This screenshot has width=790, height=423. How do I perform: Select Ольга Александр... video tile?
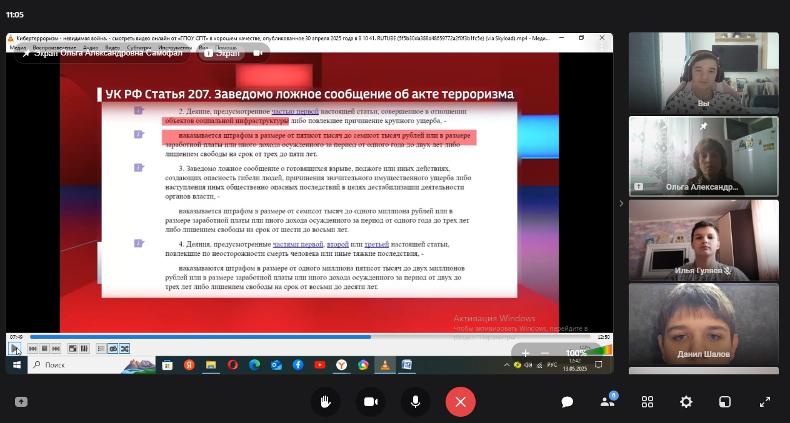click(x=704, y=157)
